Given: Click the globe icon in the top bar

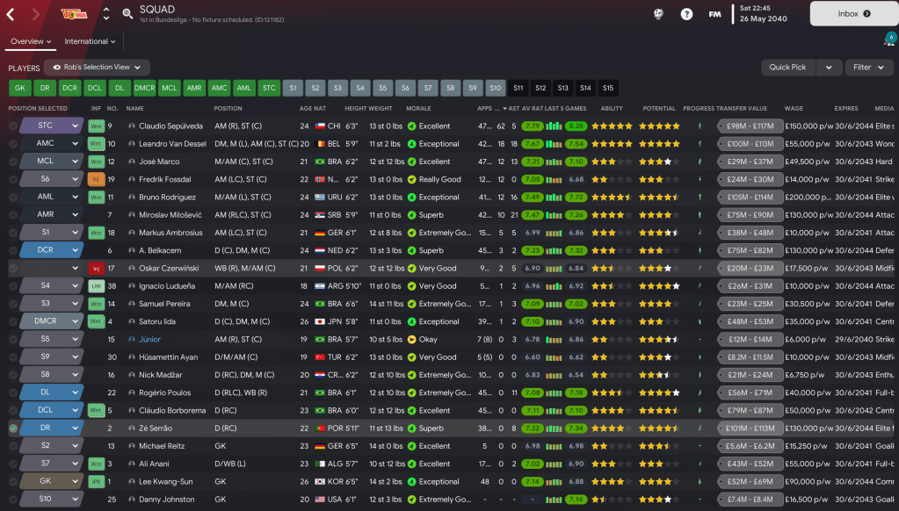Looking at the screenshot, I should [659, 14].
